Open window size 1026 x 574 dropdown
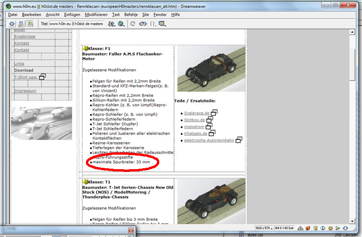362x237 pixels. (264, 228)
